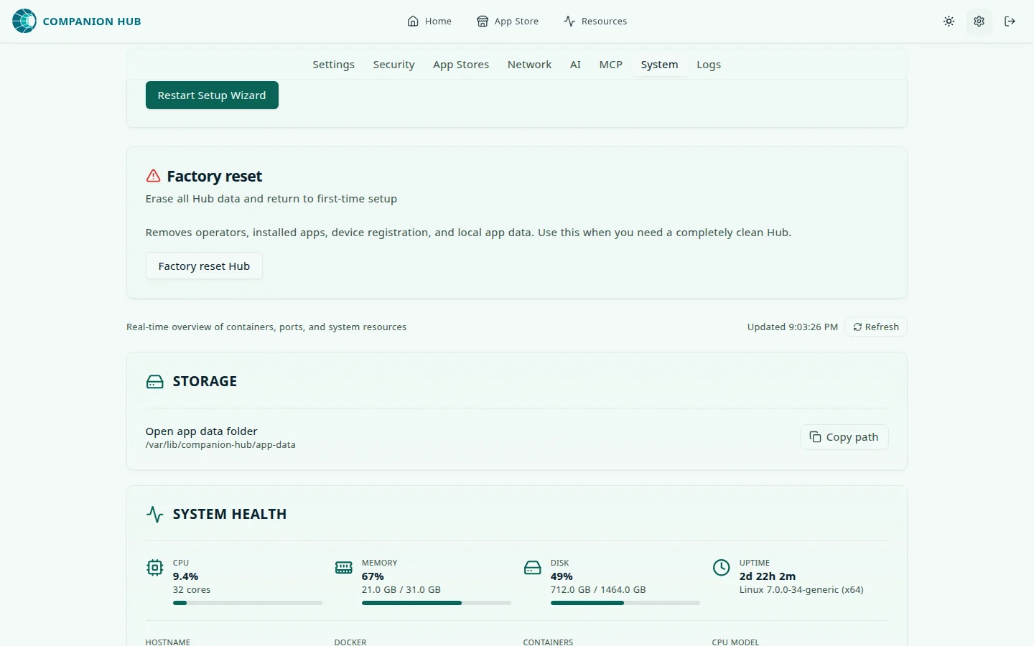The image size is (1034, 646).
Task: Click the Memory usage progress bar
Action: click(437, 603)
